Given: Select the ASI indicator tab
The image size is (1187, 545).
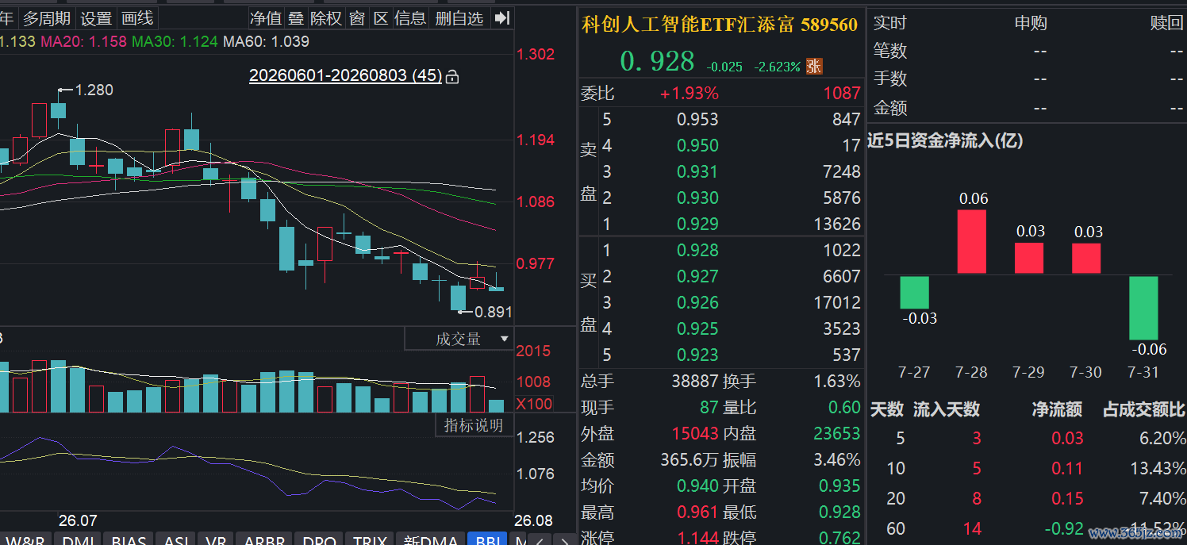Looking at the screenshot, I should coord(176,541).
